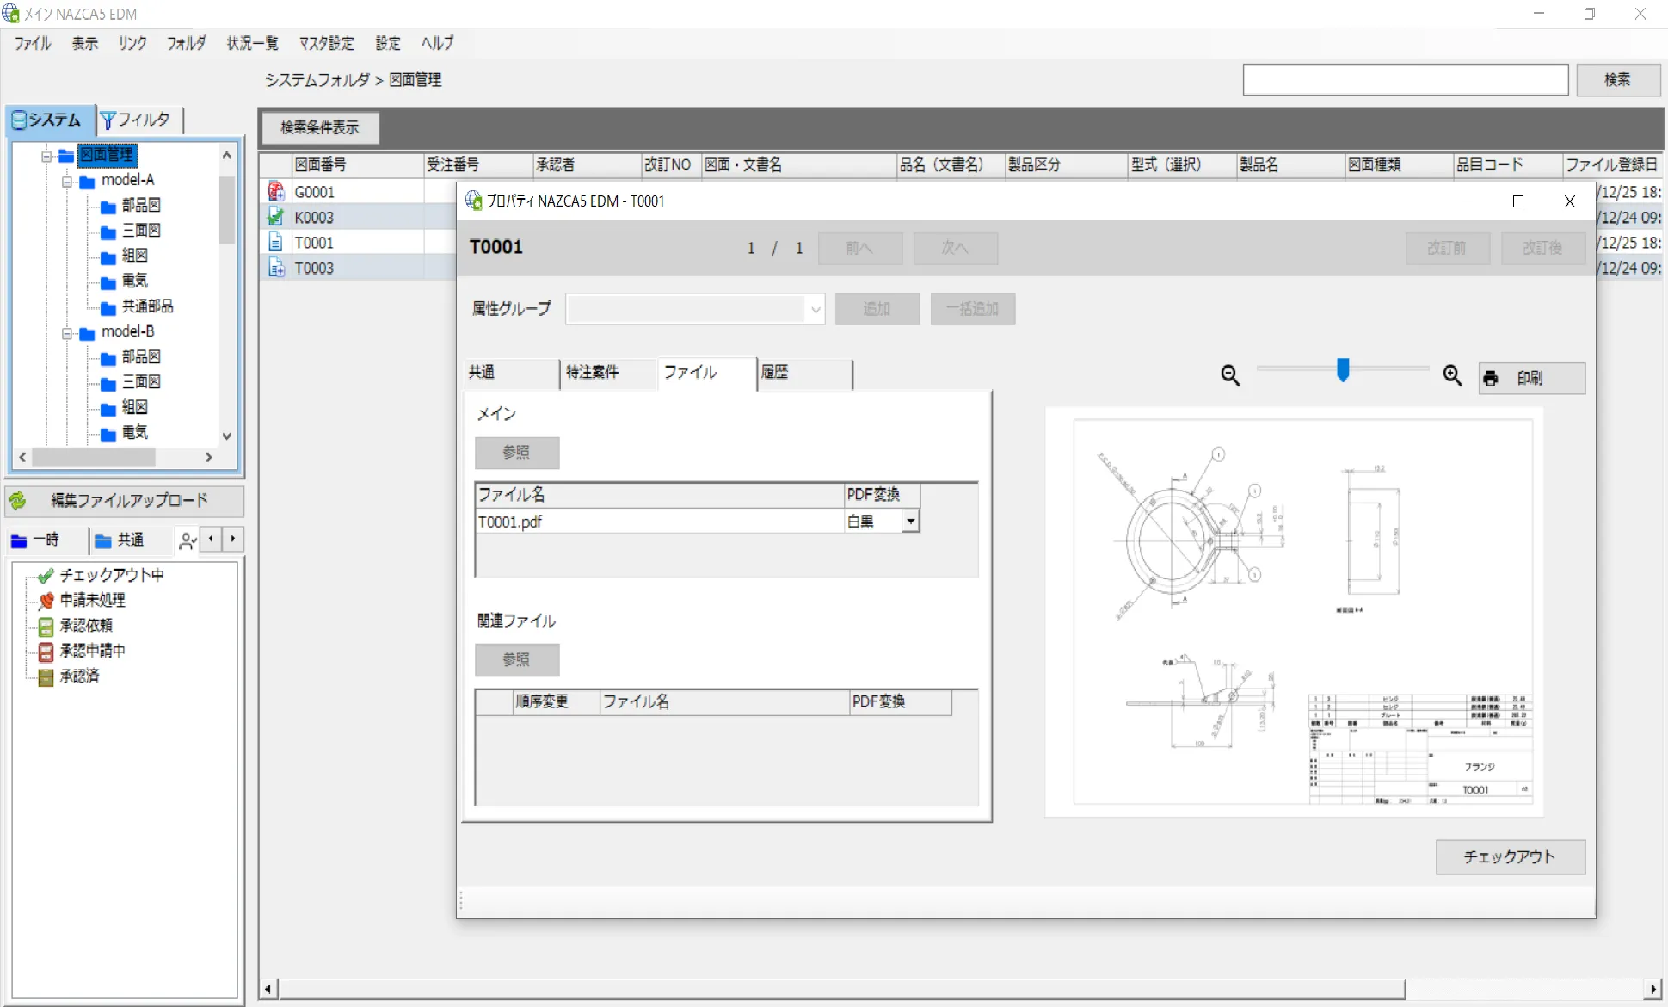Viewport: 1668px width, 1007px height.
Task: Click the preview zoom slider handle
Action: pyautogui.click(x=1342, y=370)
